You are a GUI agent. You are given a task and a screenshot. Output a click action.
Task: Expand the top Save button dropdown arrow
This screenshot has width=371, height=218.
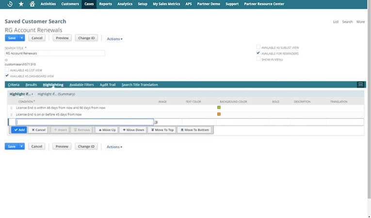(x=22, y=38)
